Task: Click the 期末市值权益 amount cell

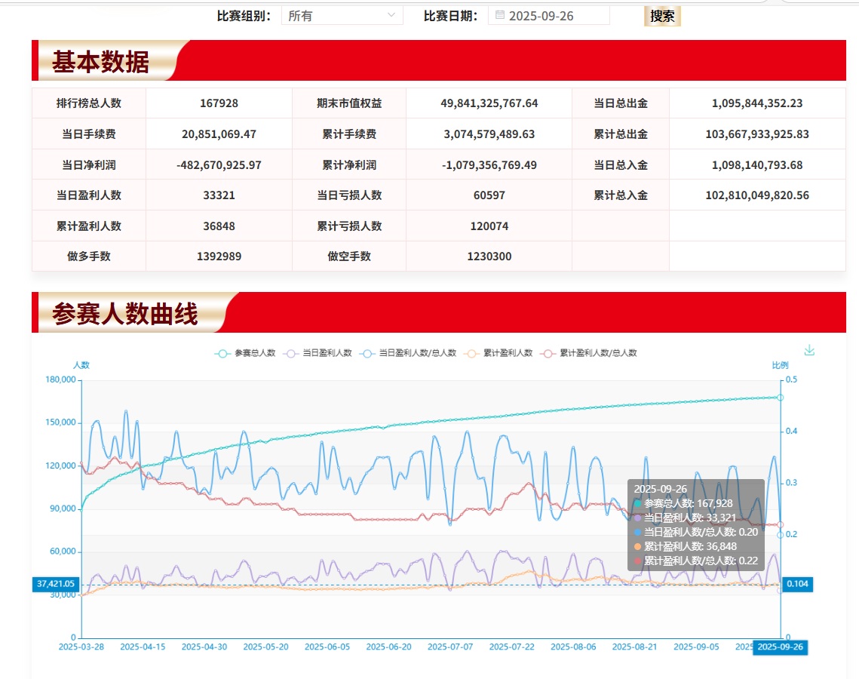Action: [x=489, y=103]
